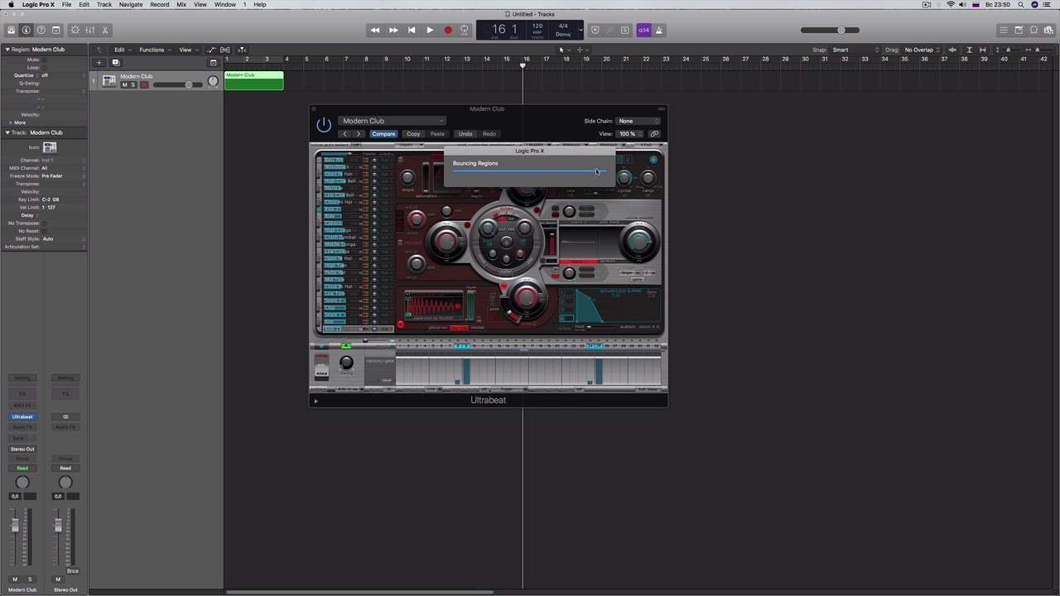
Task: Collapse the Track inspector triangle
Action: [x=7, y=132]
